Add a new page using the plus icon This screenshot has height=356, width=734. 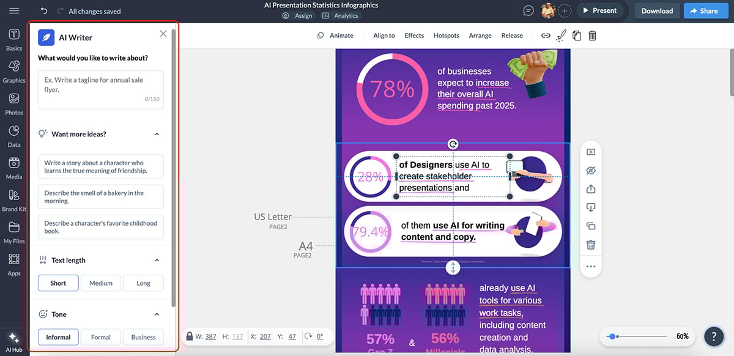pyautogui.click(x=590, y=151)
